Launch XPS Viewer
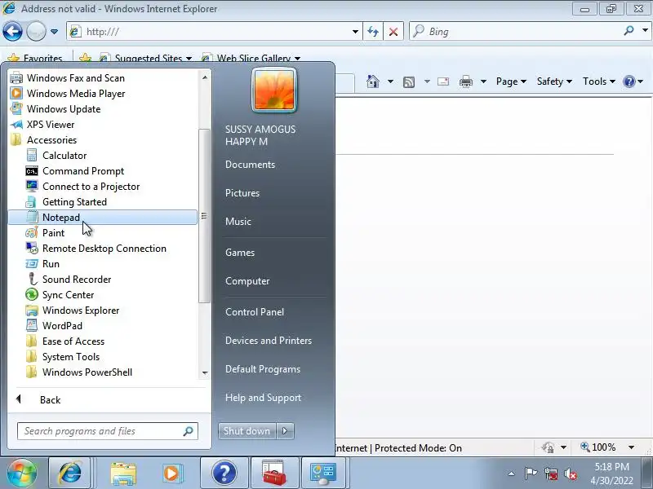653x489 pixels. pyautogui.click(x=42, y=125)
